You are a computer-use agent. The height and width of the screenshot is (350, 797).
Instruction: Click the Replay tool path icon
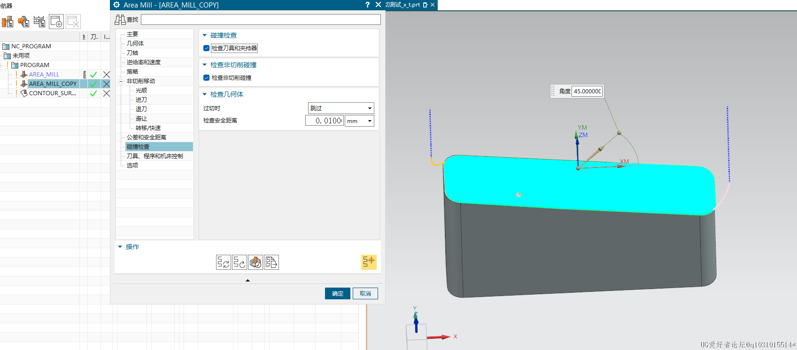pyautogui.click(x=240, y=262)
